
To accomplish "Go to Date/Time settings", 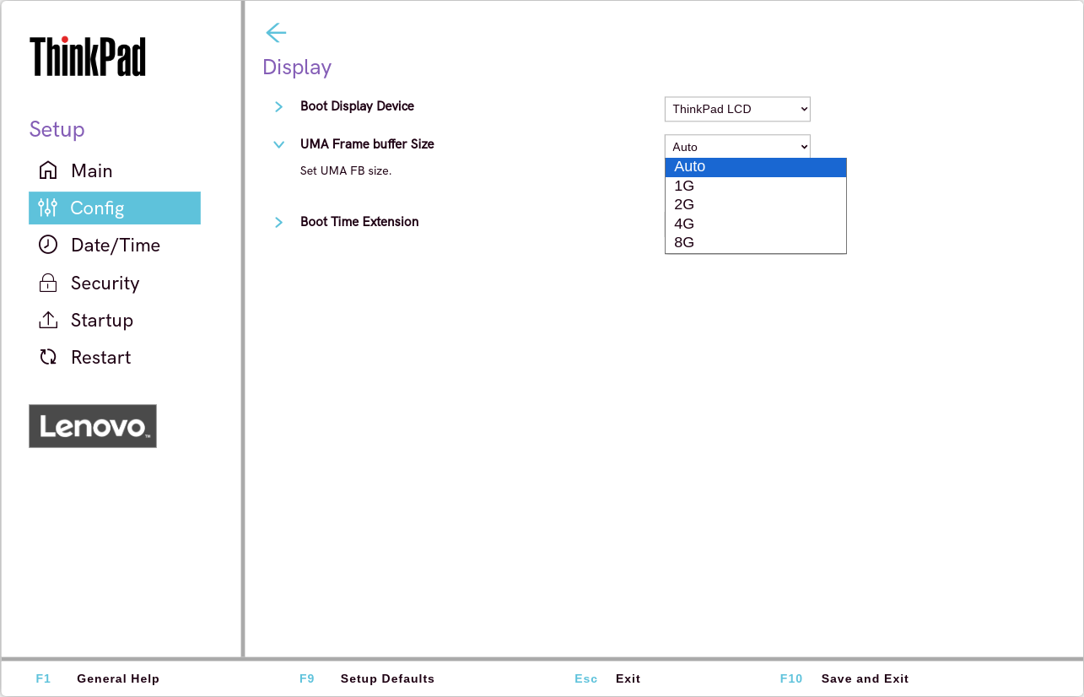I will (115, 245).
